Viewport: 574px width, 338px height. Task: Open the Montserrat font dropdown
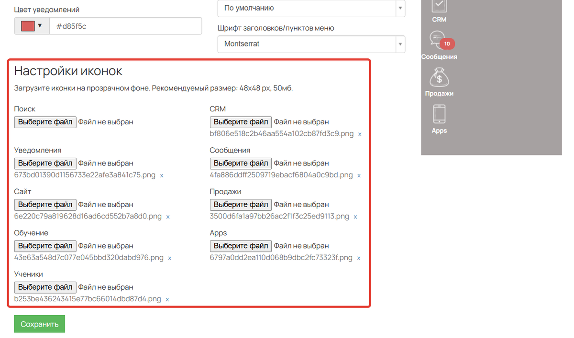[x=311, y=44]
